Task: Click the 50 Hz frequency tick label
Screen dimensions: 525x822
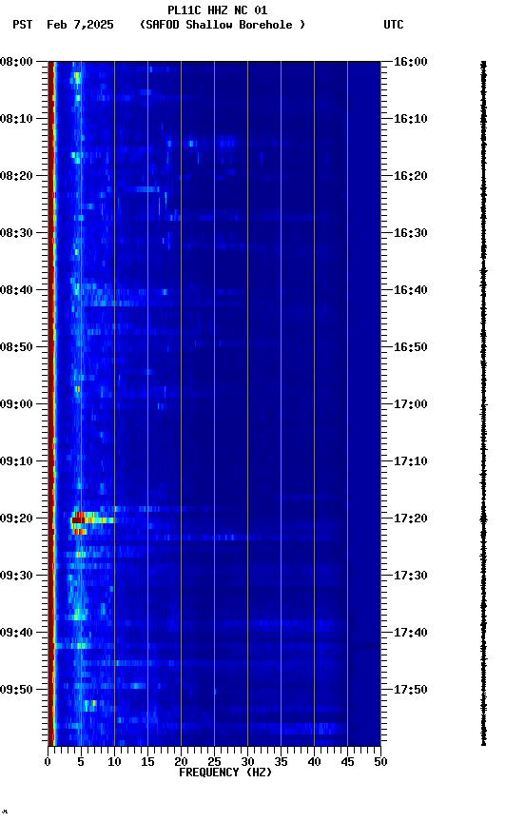Action: pos(380,762)
